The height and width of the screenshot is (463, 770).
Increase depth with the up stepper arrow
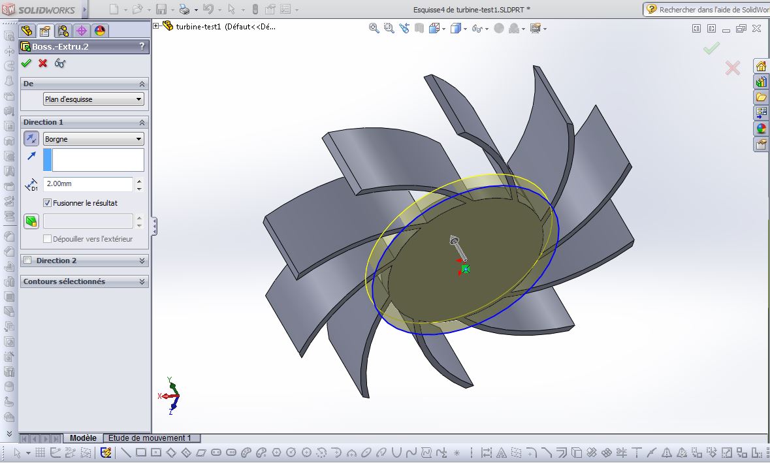point(140,181)
